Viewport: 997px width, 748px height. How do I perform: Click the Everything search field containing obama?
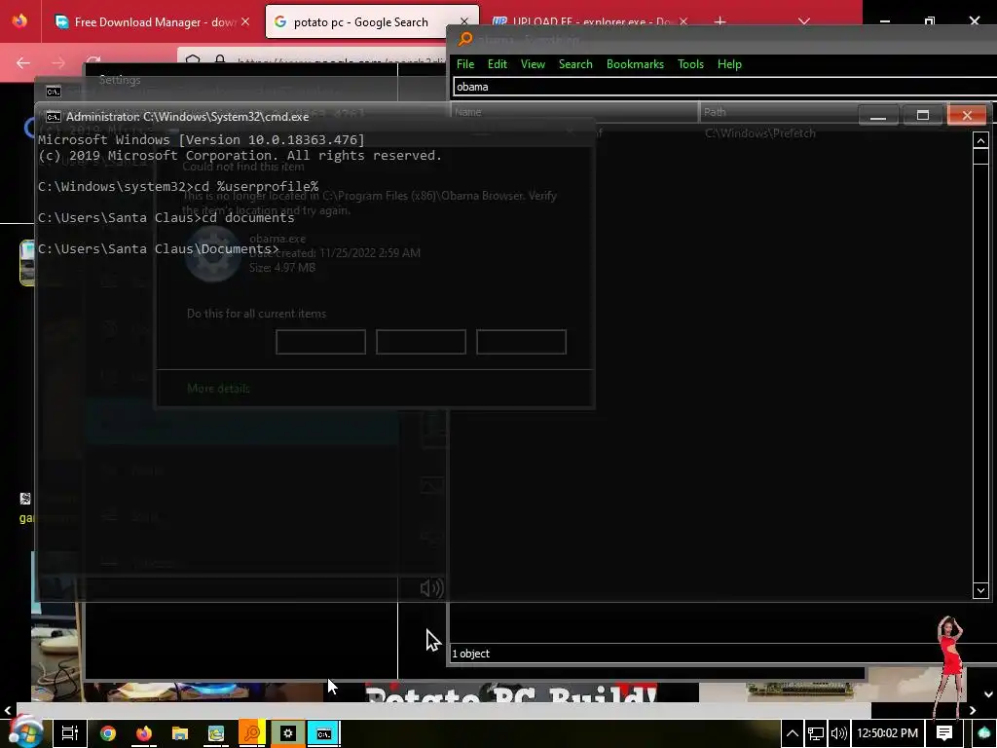724,87
